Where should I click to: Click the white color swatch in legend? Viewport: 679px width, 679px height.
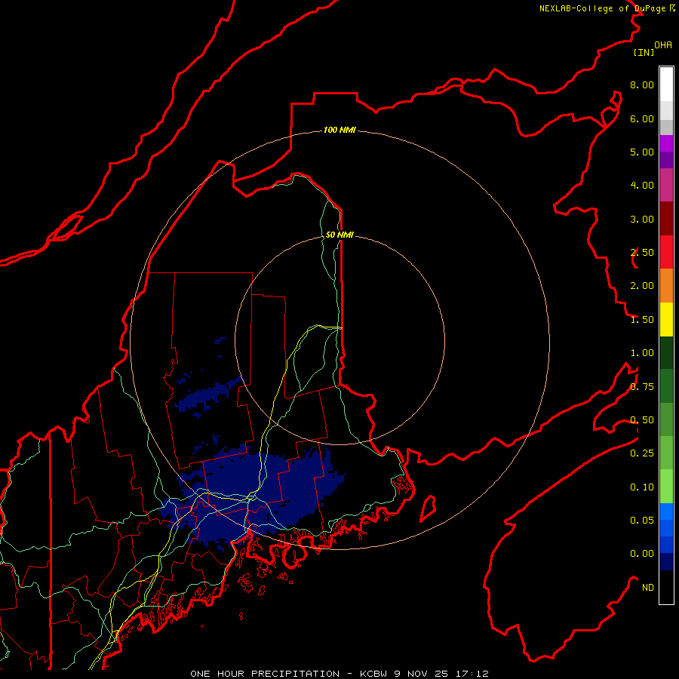point(666,84)
